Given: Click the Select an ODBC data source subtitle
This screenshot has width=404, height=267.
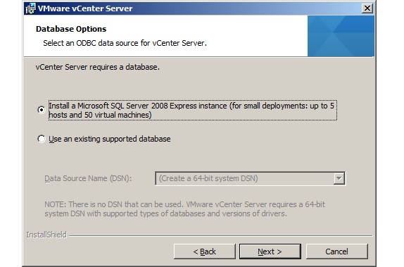Looking at the screenshot, I should [x=125, y=43].
